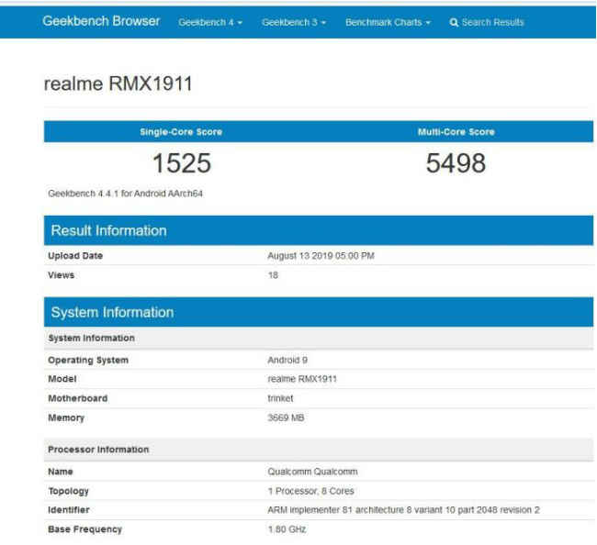Image resolution: width=597 pixels, height=545 pixels.
Task: Click the gray System Information subheading row
Action: [x=319, y=339]
